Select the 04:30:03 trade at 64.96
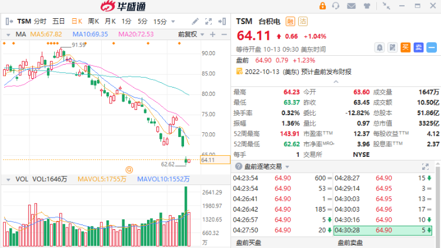Screen dimensions: 441x248 point(383,209)
